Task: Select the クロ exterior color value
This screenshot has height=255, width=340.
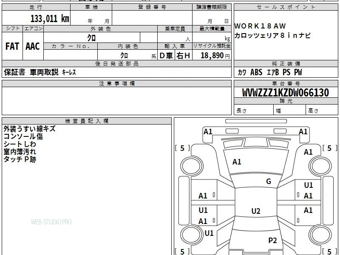Action: coord(91,38)
